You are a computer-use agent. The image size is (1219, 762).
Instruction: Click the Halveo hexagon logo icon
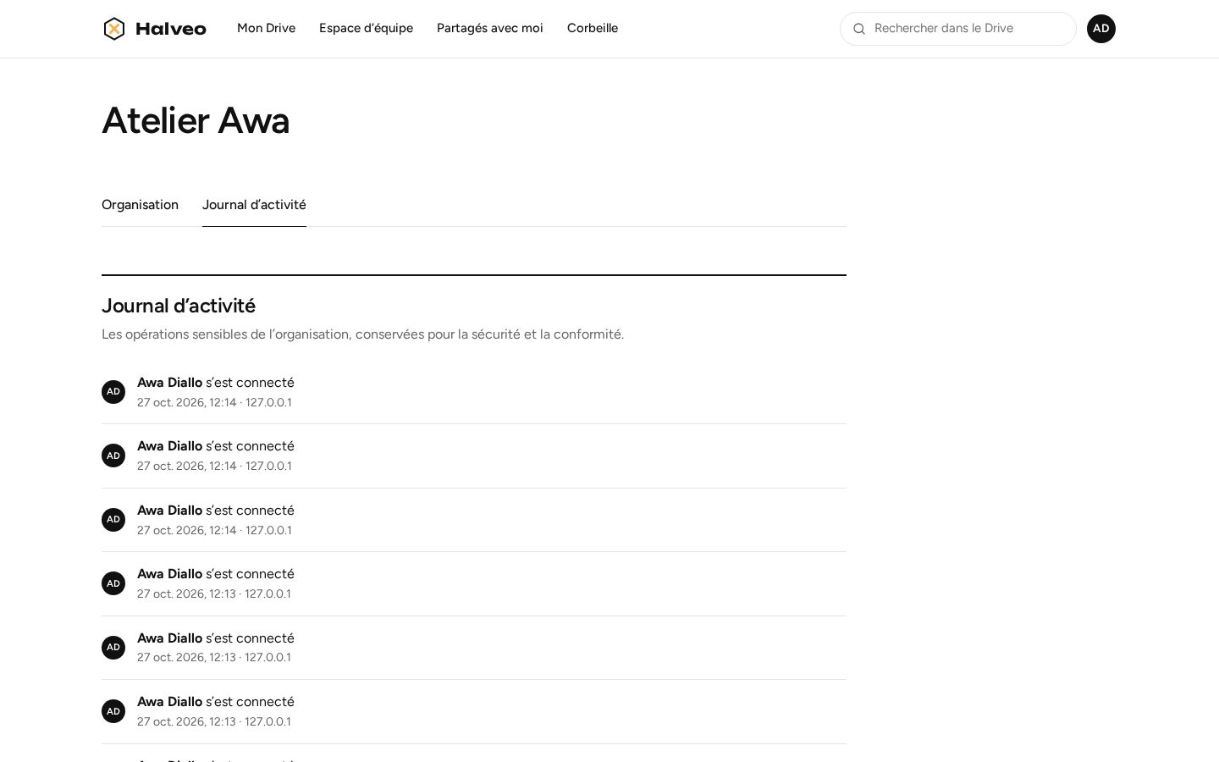click(x=114, y=29)
